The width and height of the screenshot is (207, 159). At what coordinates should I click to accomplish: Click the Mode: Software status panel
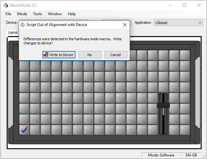(161, 155)
